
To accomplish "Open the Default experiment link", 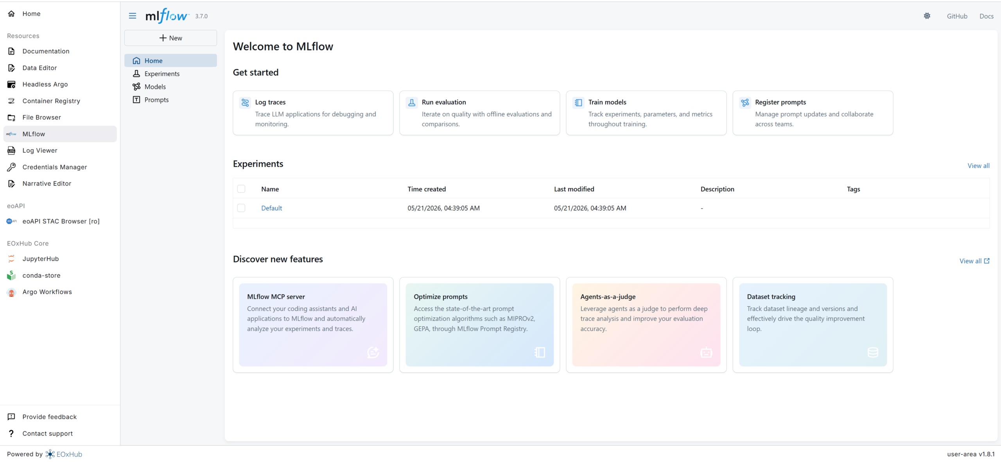I will pos(271,208).
